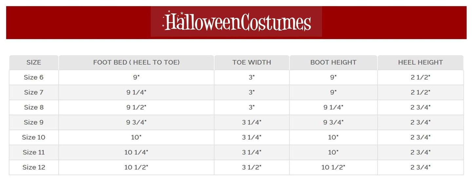Pick the Size 11 row label
This screenshot has width=472, height=184.
pyautogui.click(x=34, y=153)
